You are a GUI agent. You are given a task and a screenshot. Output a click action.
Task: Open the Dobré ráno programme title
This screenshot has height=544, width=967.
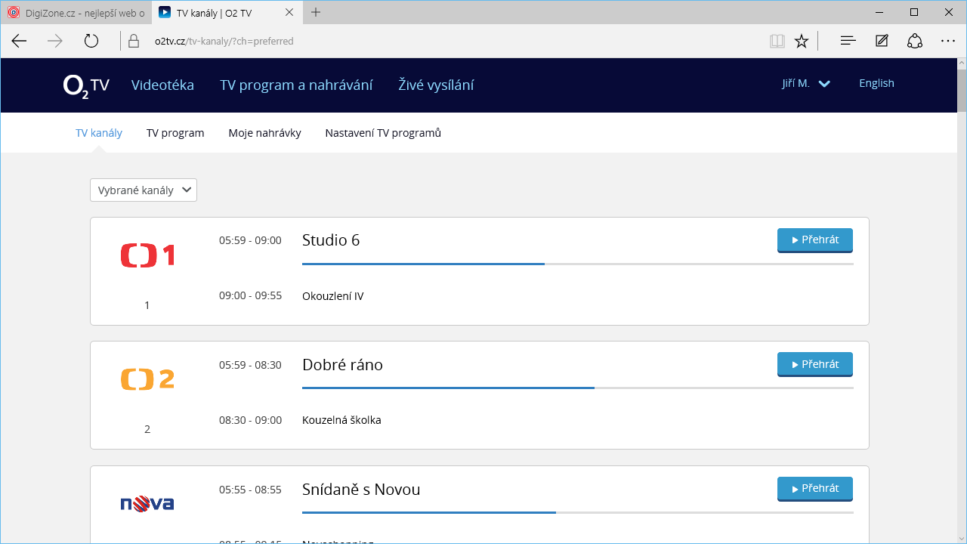pyautogui.click(x=342, y=365)
